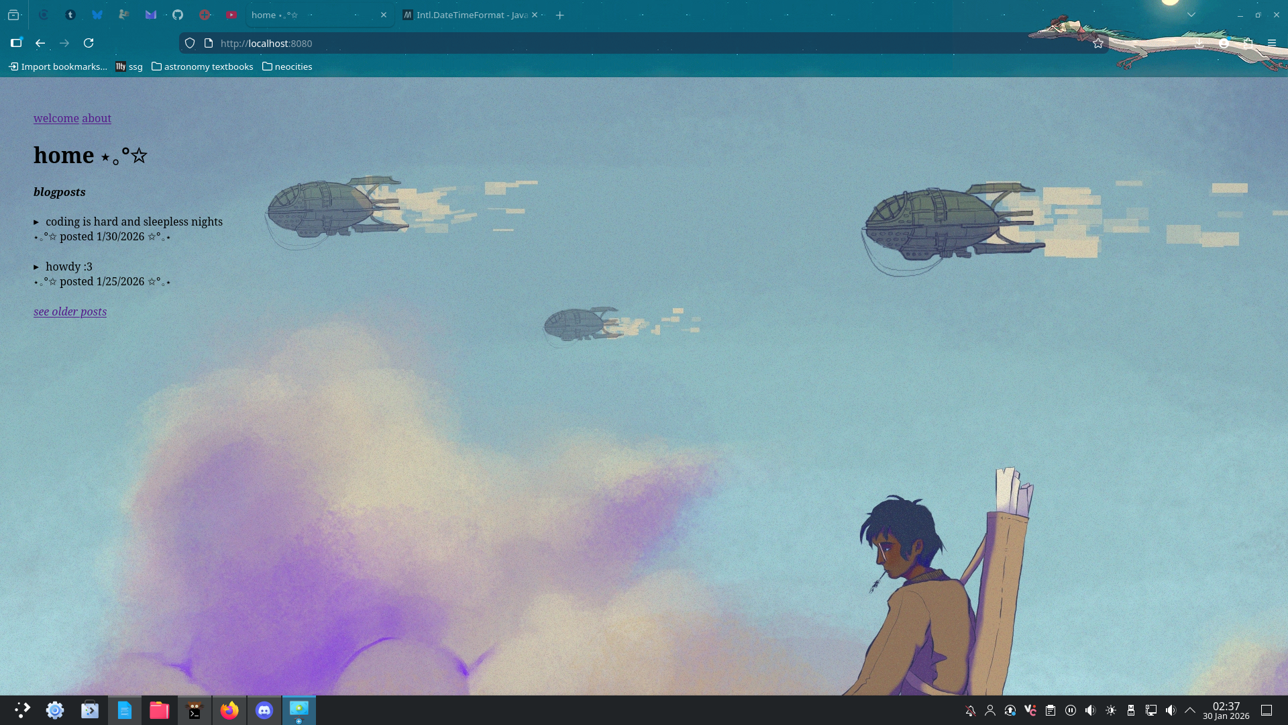The width and height of the screenshot is (1288, 725).
Task: Click the 'about' navigation link
Action: pyautogui.click(x=97, y=118)
